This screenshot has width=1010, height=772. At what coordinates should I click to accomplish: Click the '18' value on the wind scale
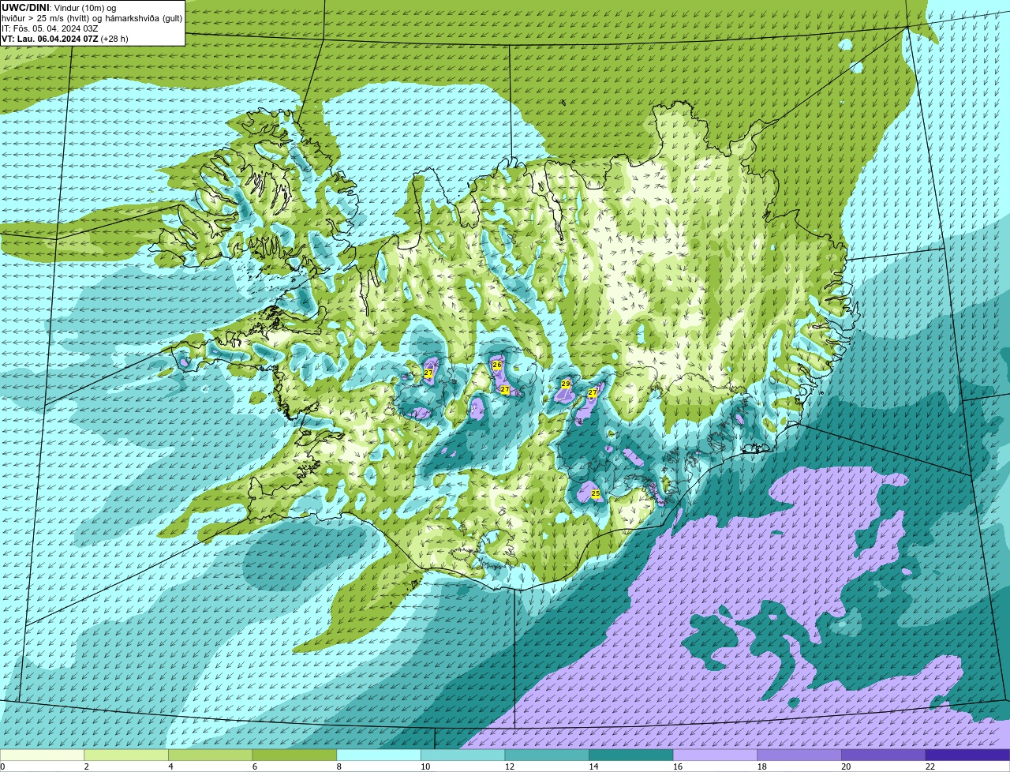[x=762, y=766]
